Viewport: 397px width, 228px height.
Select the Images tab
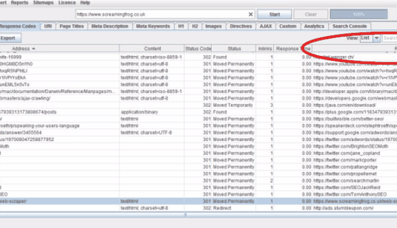(x=213, y=26)
